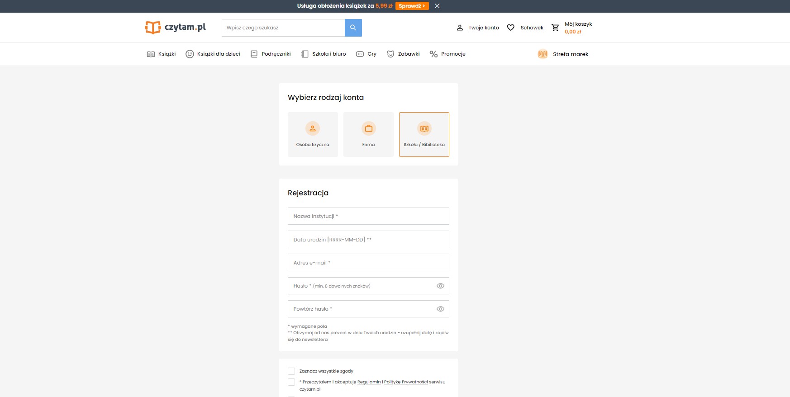Click the czytam.pl logo
Viewport: 790px width, 397px height.
pos(175,27)
